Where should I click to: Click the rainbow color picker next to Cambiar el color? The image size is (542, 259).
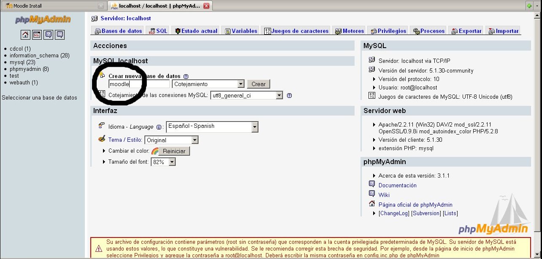pyautogui.click(x=155, y=151)
